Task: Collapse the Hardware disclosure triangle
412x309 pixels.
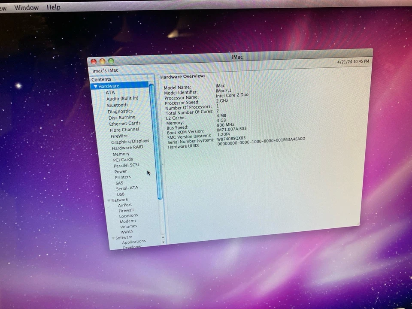Action: pyautogui.click(x=95, y=86)
